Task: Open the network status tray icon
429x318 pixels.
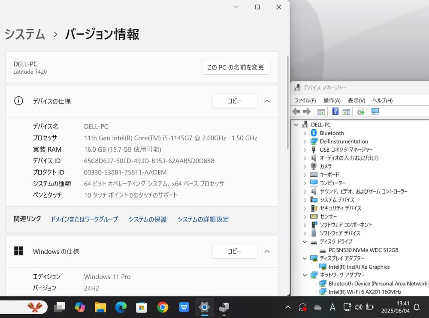Action: (x=347, y=307)
